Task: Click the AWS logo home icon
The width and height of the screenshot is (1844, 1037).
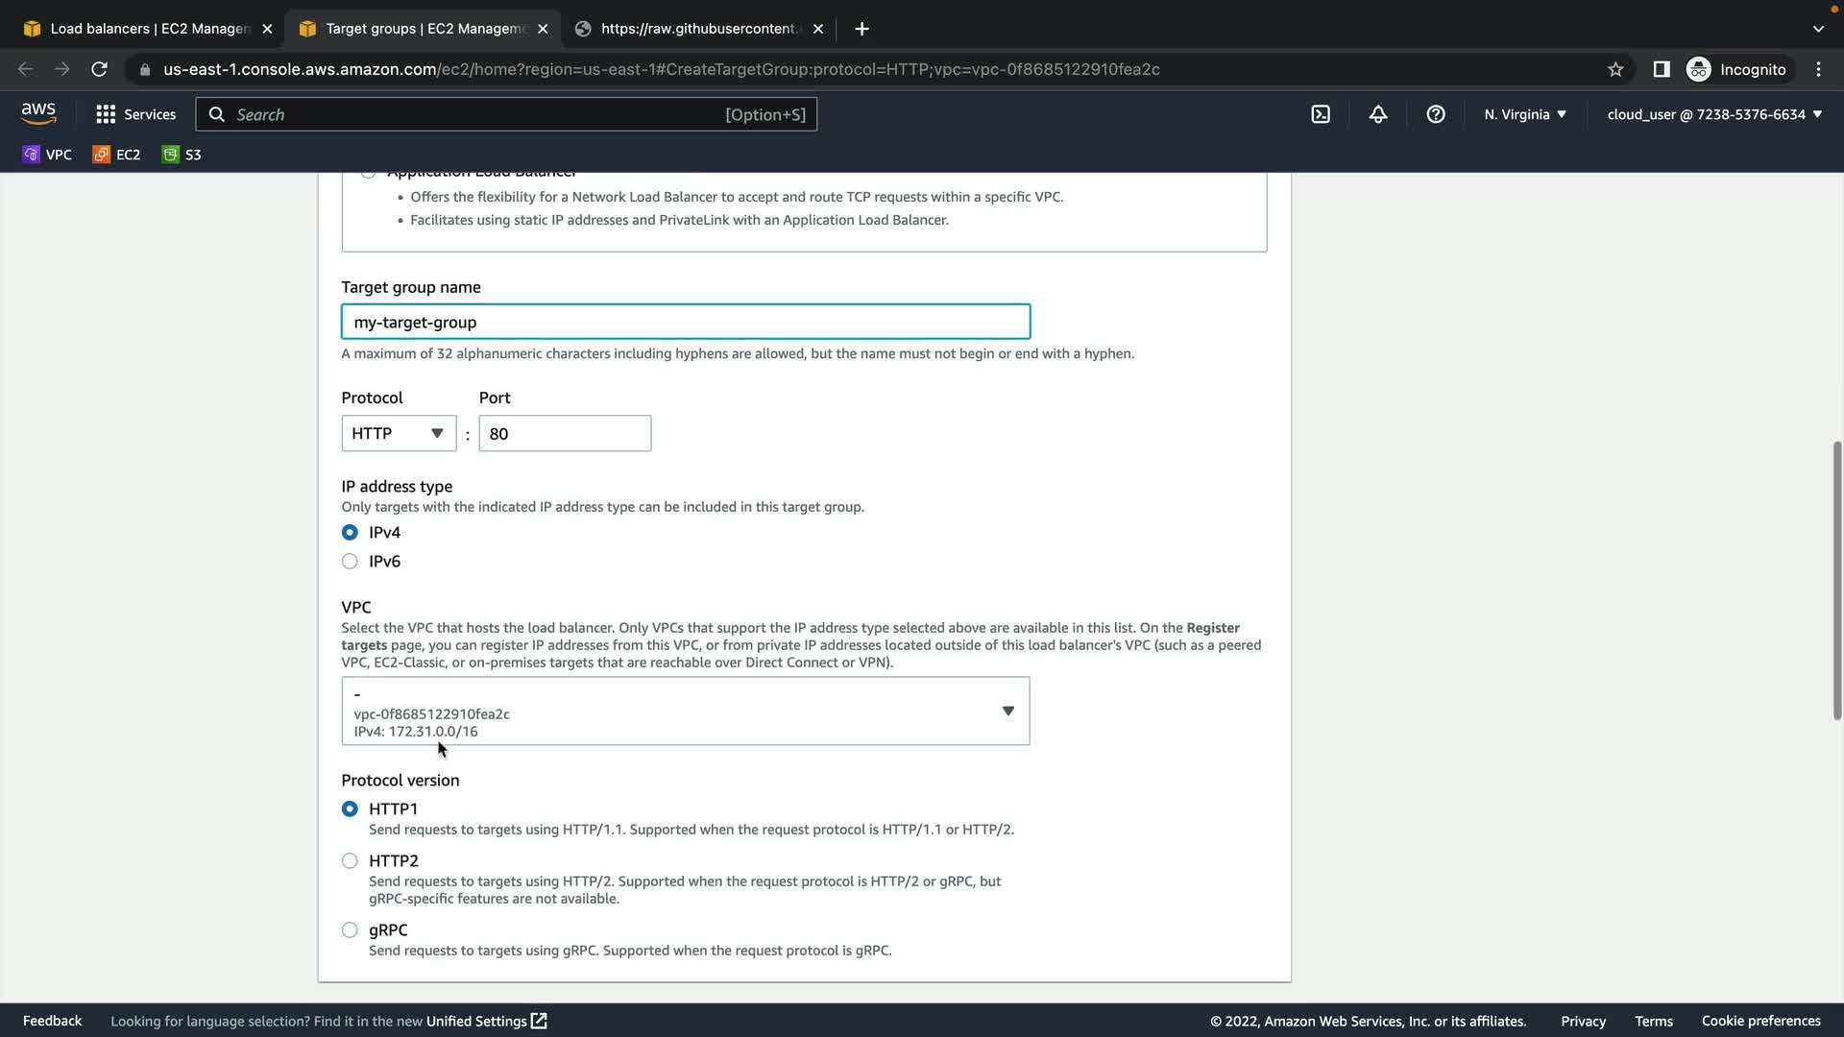Action: 38,113
